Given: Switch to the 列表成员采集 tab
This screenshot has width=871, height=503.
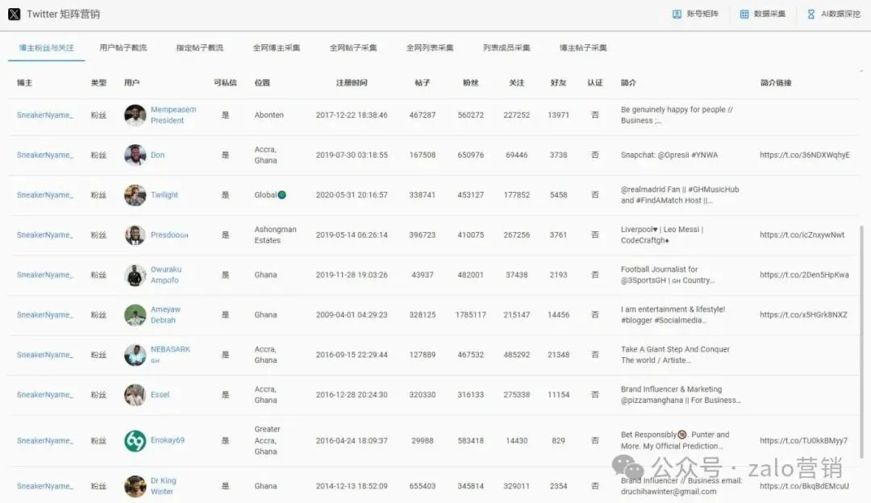Looking at the screenshot, I should pyautogui.click(x=506, y=48).
